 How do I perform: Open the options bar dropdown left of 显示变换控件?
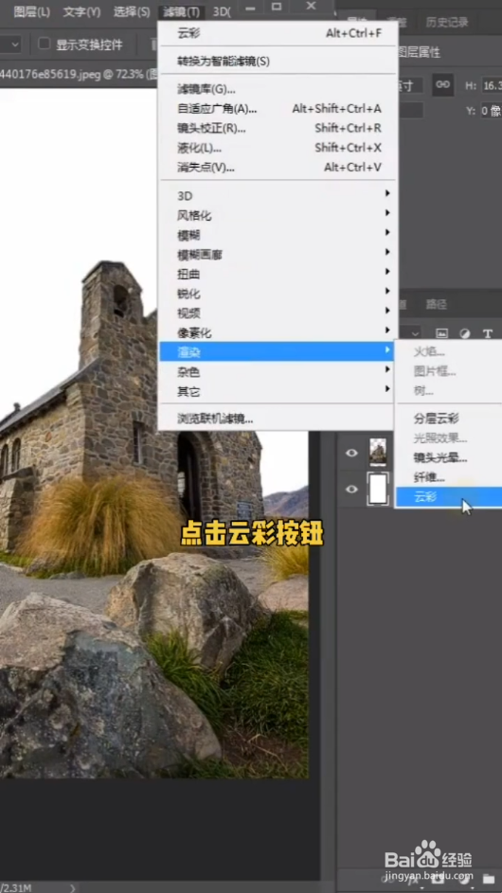pos(11,45)
